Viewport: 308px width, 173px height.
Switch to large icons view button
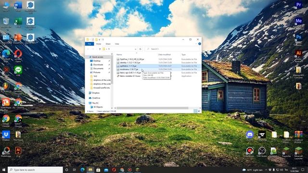click(x=199, y=111)
